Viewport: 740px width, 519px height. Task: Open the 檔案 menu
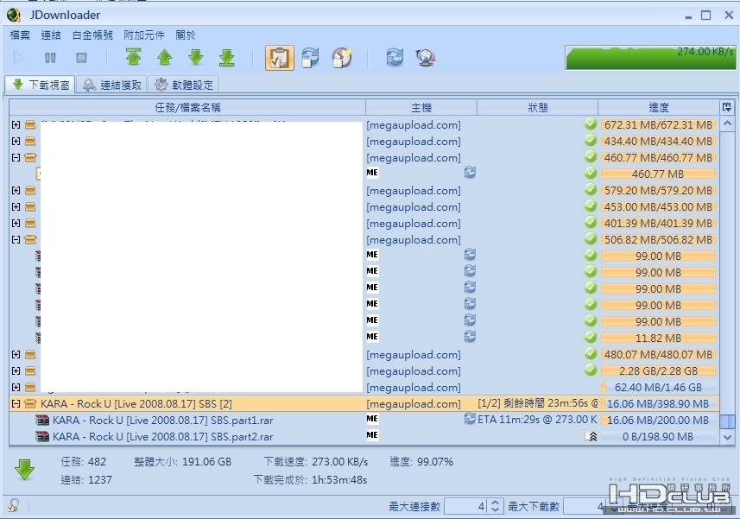[x=20, y=35]
